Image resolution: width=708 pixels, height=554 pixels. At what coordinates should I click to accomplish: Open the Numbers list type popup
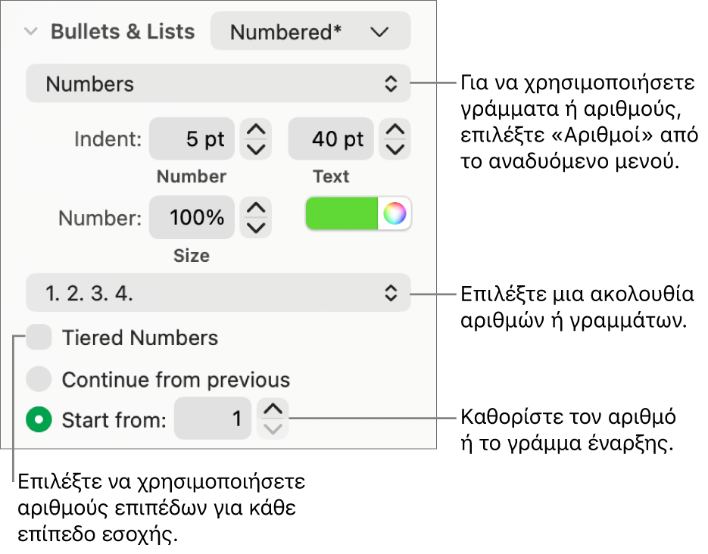[218, 84]
